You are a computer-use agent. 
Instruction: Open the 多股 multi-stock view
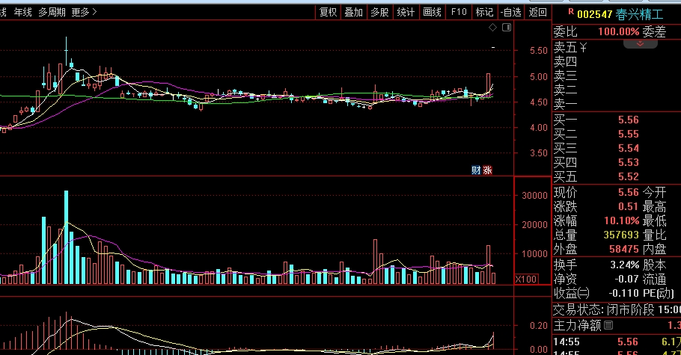(379, 12)
